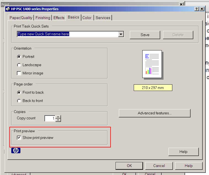Close the background Print dialog window

[181, 4]
